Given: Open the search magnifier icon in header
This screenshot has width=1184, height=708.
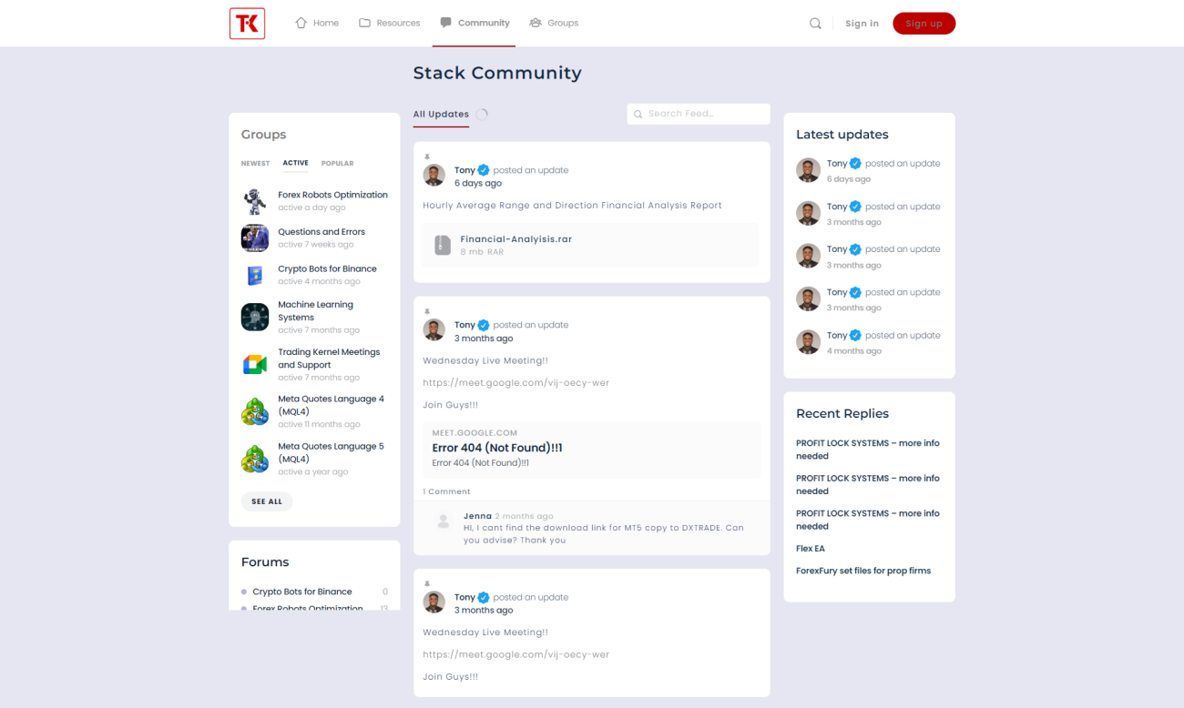Looking at the screenshot, I should pos(815,24).
